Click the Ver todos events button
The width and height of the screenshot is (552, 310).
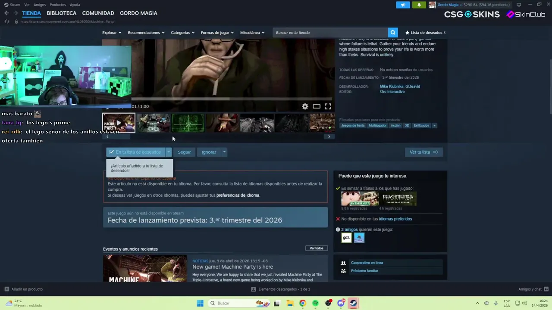click(316, 248)
